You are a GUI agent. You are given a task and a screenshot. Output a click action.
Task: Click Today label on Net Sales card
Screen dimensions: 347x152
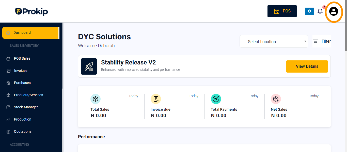(x=314, y=96)
